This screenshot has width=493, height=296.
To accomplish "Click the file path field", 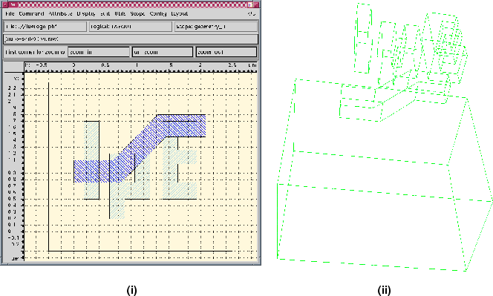I will 45,27.
